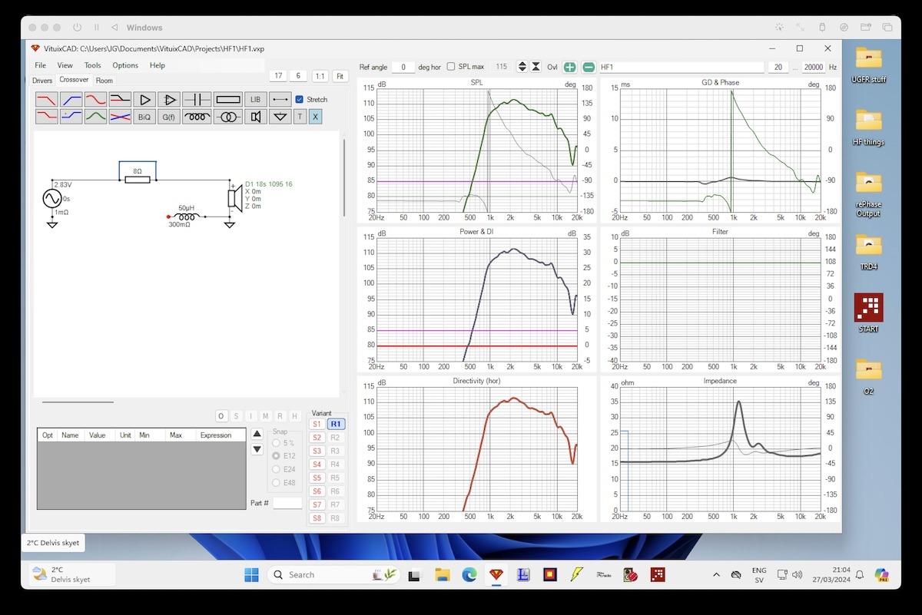922x615 pixels.
Task: Enable the SPL max checkbox
Action: [x=451, y=67]
